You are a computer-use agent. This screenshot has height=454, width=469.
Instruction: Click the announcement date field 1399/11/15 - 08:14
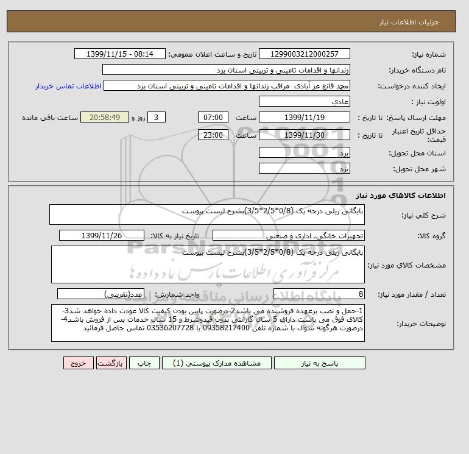(x=119, y=54)
